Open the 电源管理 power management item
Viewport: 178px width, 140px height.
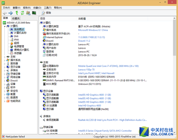[x=19, y=46]
